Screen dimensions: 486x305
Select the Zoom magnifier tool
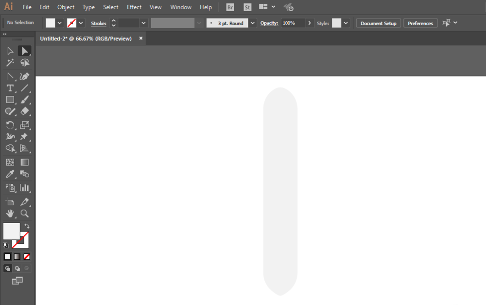coord(25,214)
